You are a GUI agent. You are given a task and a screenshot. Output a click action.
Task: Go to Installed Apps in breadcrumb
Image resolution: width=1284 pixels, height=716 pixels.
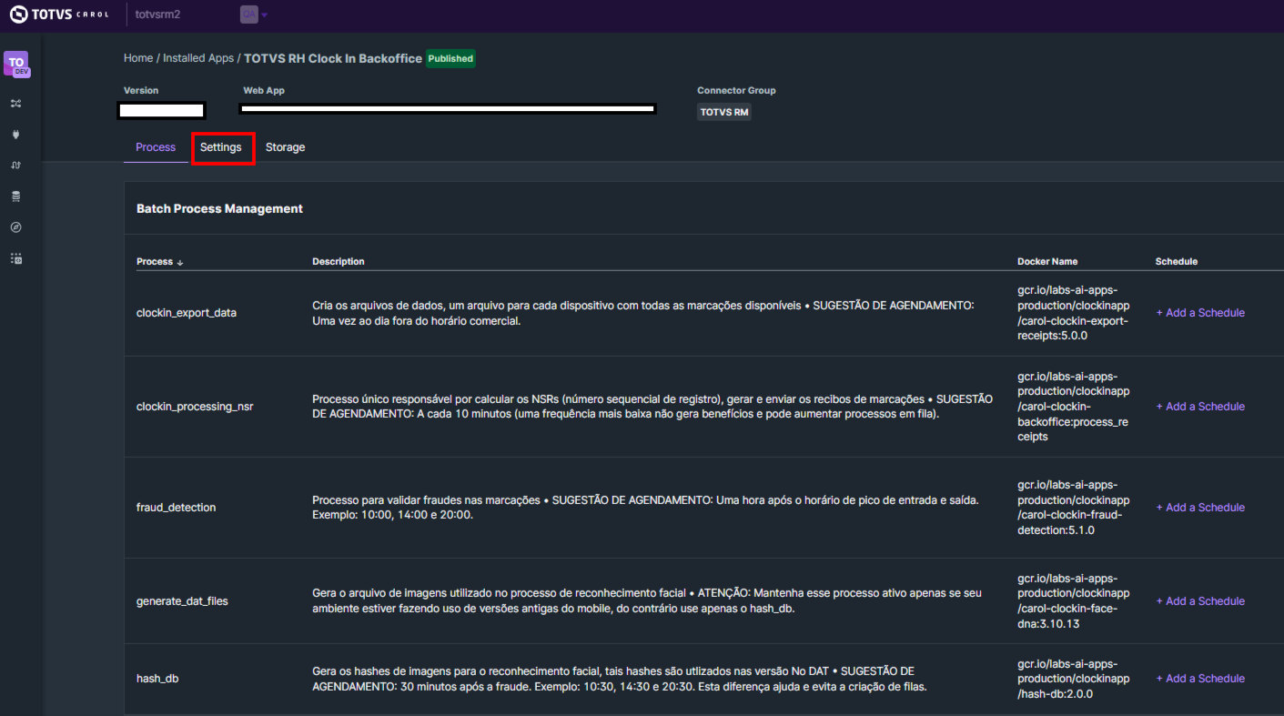[198, 58]
